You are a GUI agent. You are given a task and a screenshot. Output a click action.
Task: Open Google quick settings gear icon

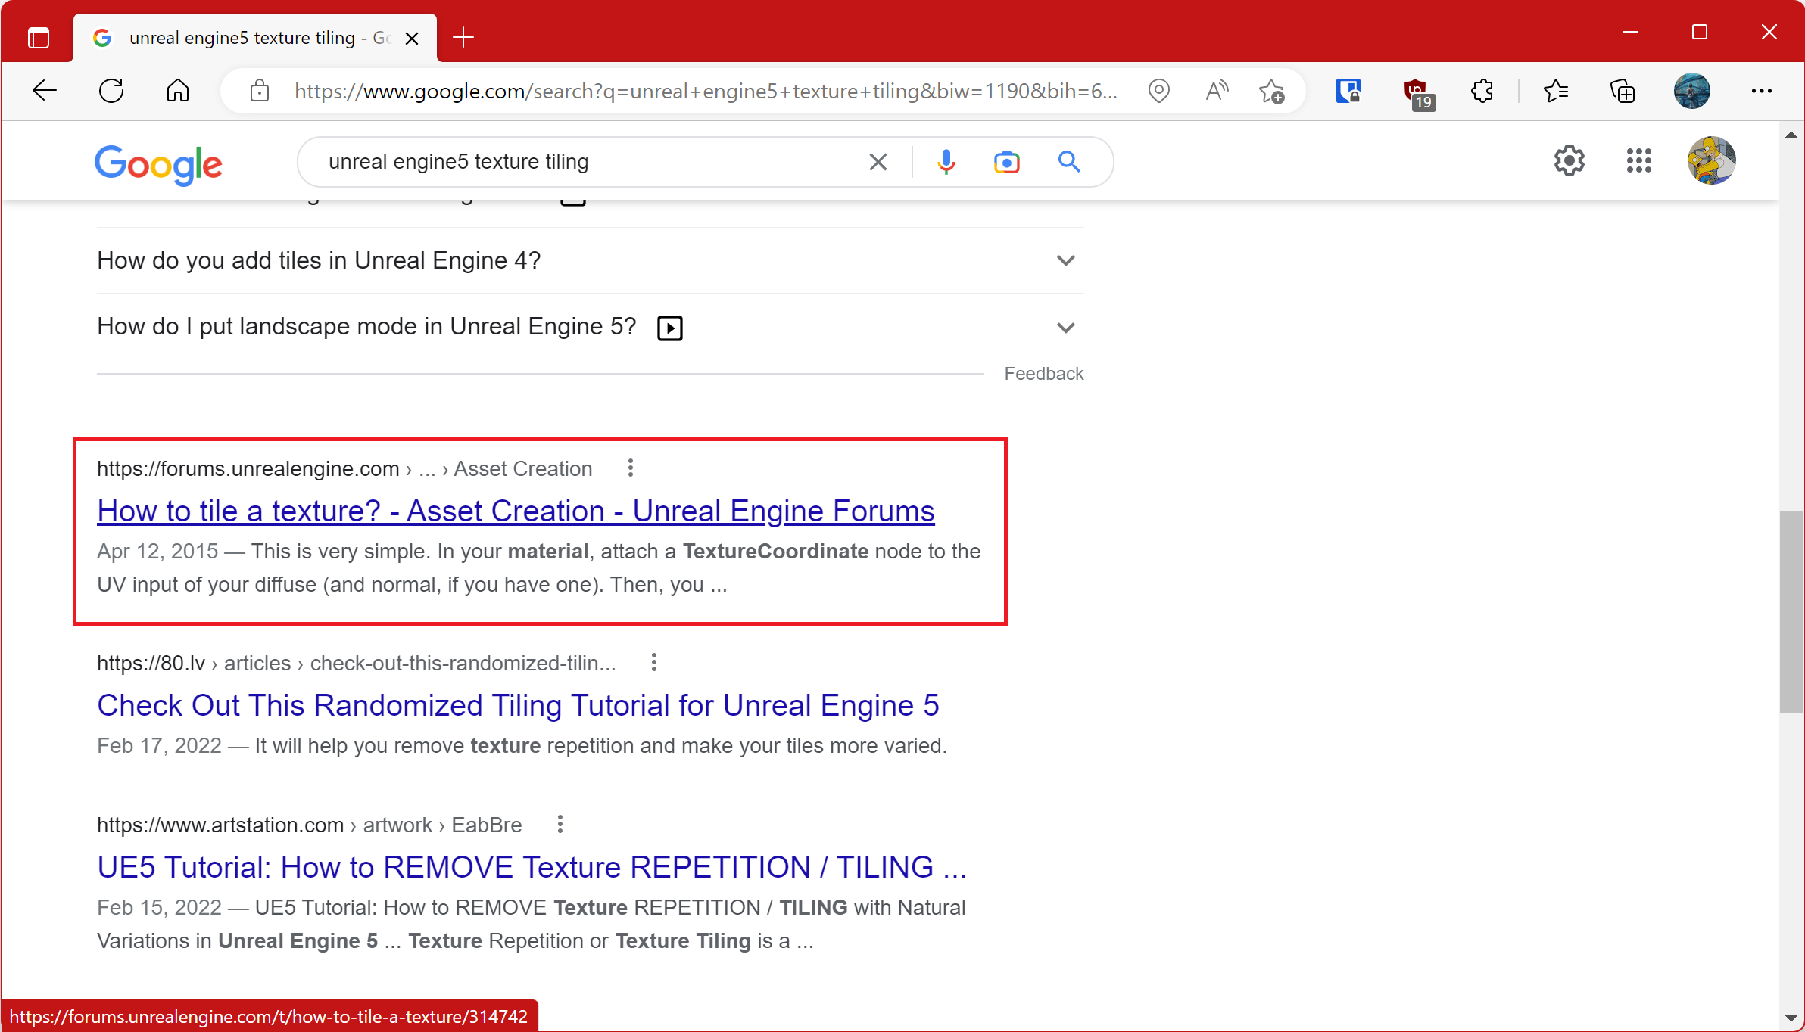click(1569, 160)
